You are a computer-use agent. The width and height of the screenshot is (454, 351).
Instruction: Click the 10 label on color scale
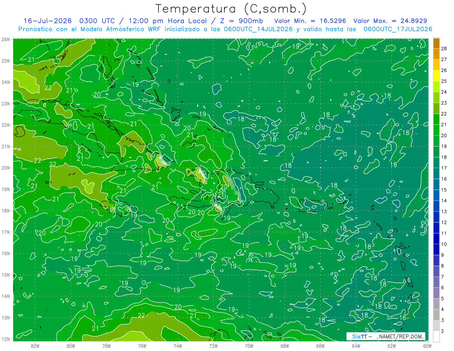(444, 244)
